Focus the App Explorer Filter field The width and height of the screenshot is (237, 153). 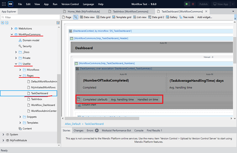click(30, 17)
